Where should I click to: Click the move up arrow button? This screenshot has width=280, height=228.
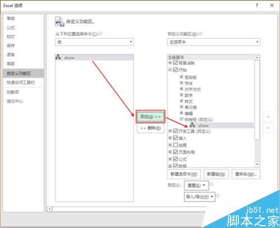(x=268, y=117)
